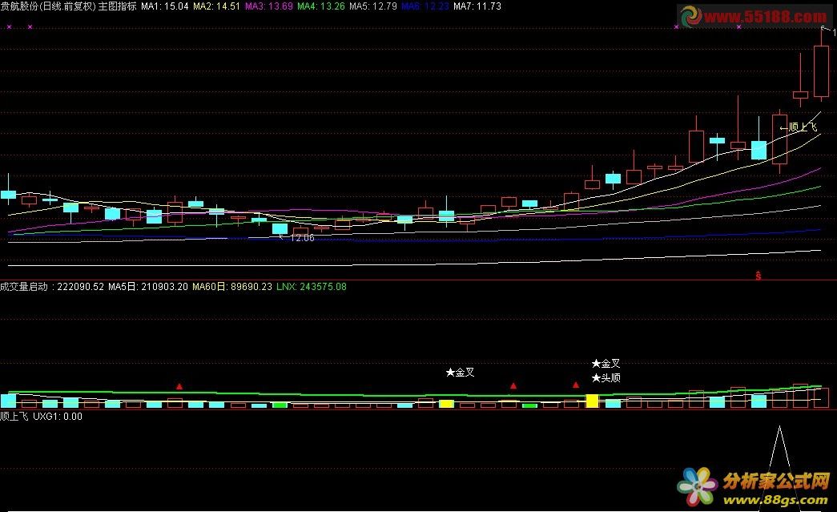837x512 pixels.
Task: Select the 顺上飞 UXG1: 0.00 indicator label
Action: coord(41,417)
